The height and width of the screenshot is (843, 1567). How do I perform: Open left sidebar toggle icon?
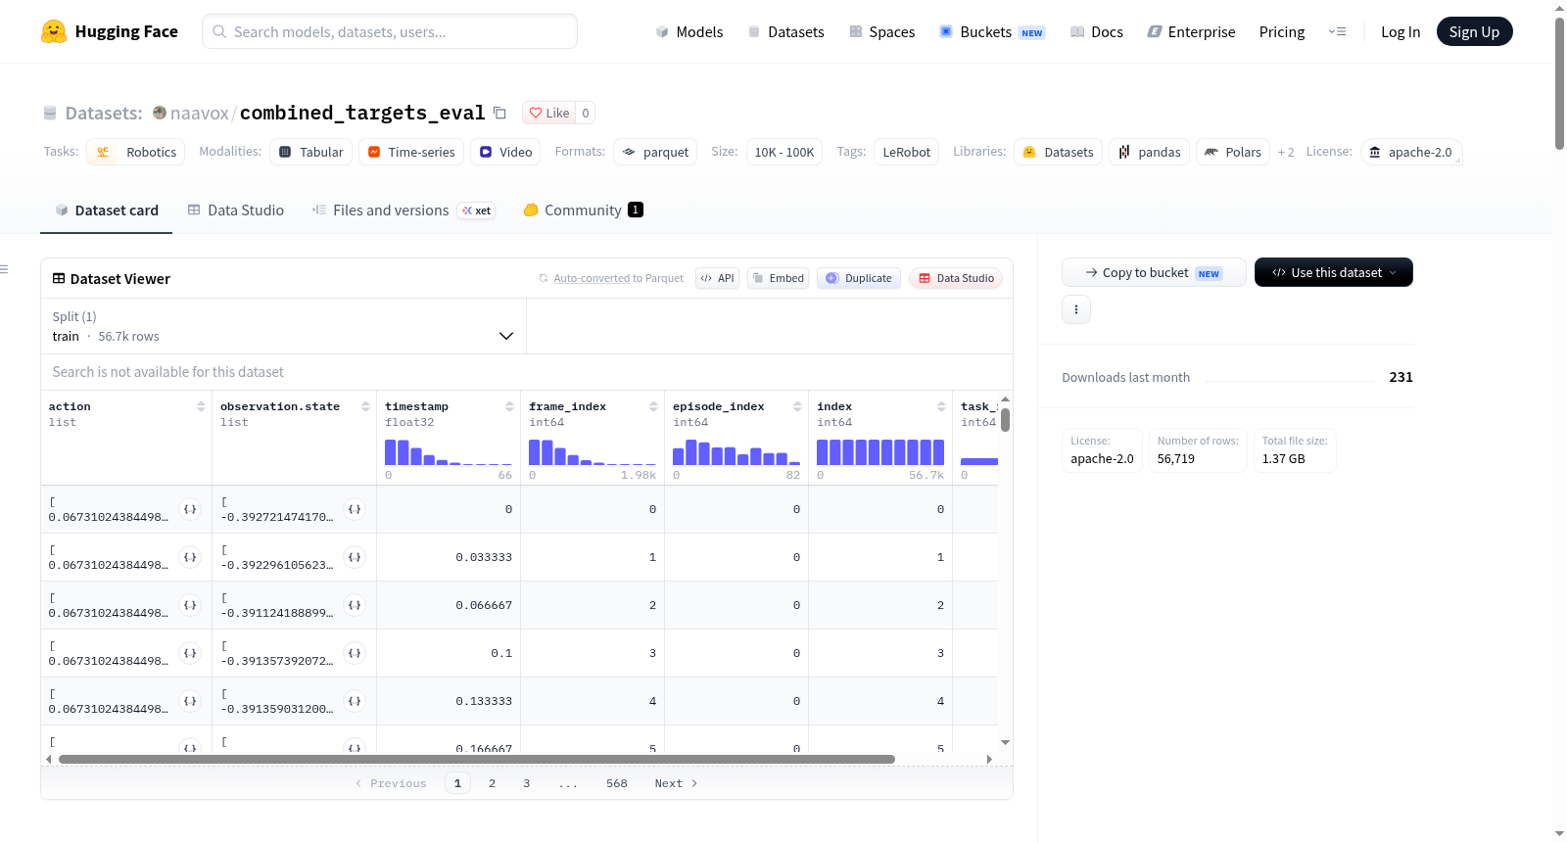[4, 269]
